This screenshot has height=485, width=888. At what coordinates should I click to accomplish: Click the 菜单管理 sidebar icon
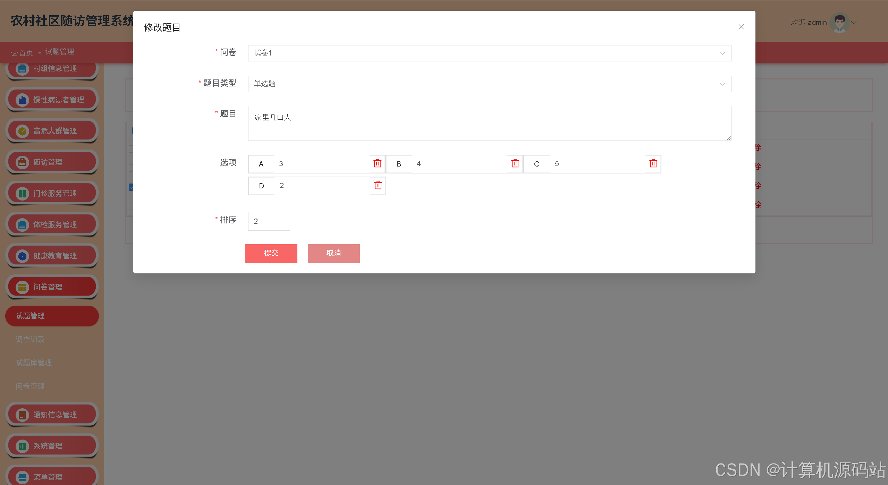click(22, 477)
